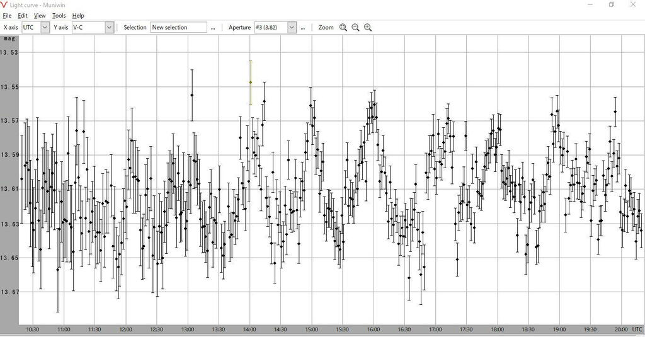The image size is (645, 337).
Task: Open the Help menu
Action: (x=78, y=16)
